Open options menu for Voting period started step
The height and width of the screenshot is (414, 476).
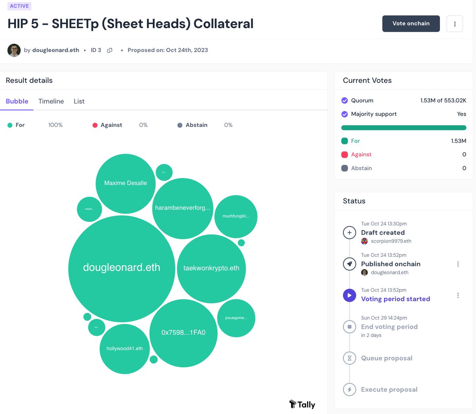(x=458, y=295)
